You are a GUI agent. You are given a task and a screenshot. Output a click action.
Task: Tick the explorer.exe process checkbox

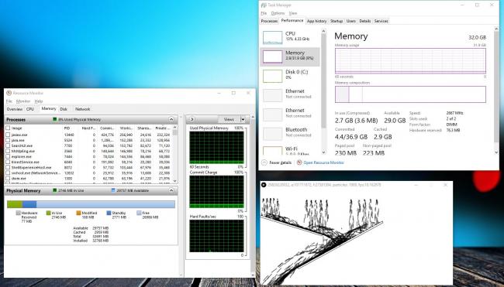8,157
